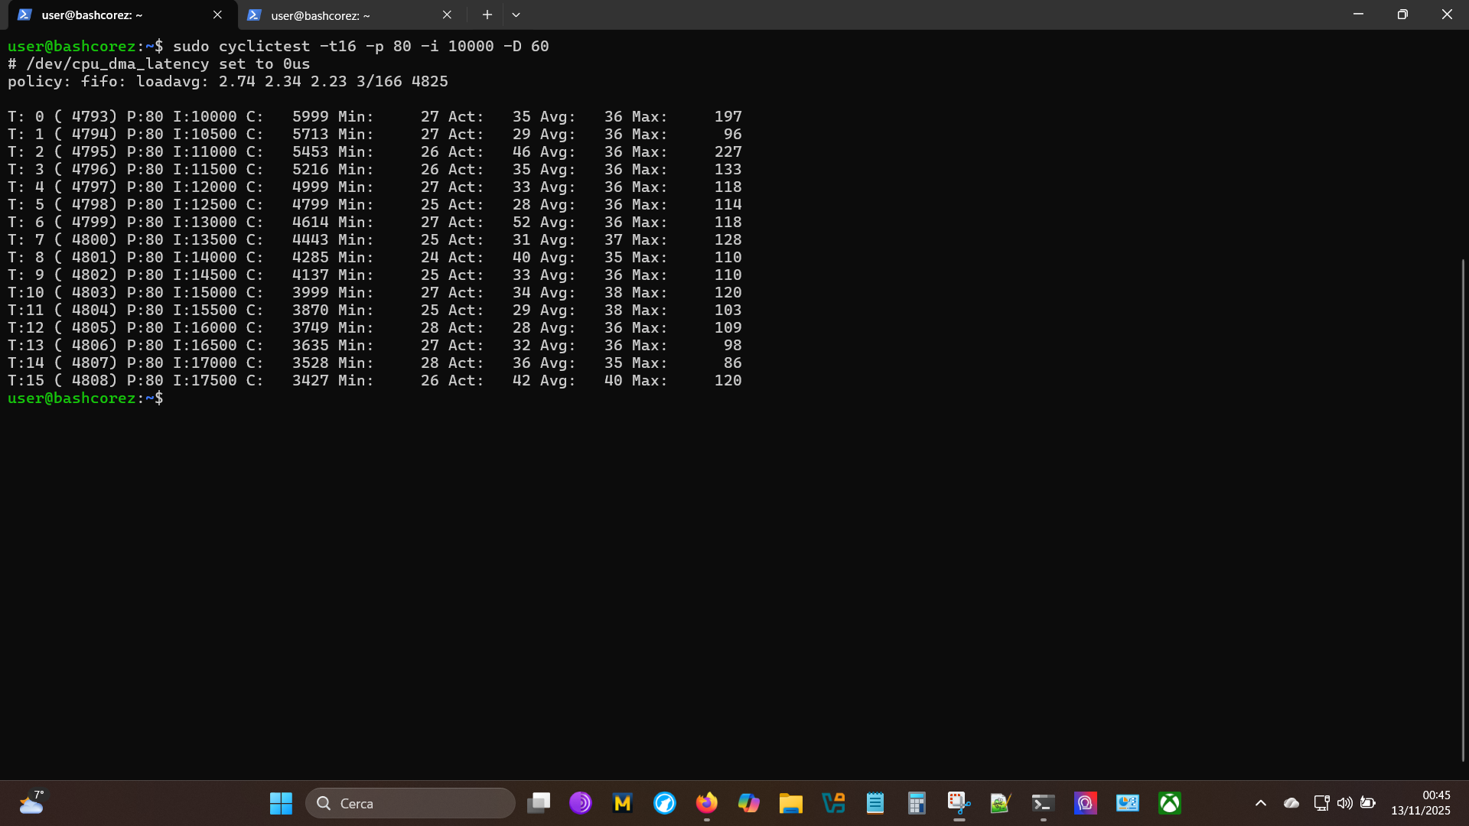This screenshot has width=1469, height=826.
Task: Click the Windows Terminal taskbar icon
Action: [x=1043, y=803]
